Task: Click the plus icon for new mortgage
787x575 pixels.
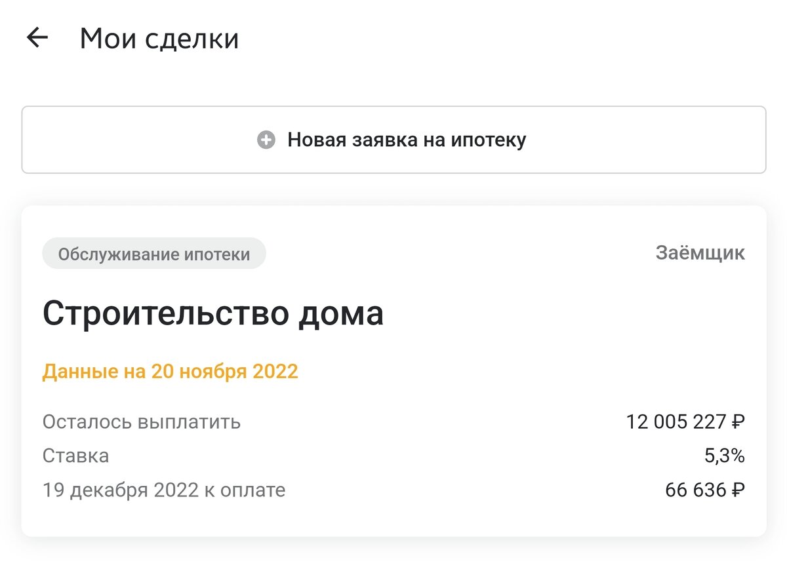Action: pyautogui.click(x=266, y=140)
